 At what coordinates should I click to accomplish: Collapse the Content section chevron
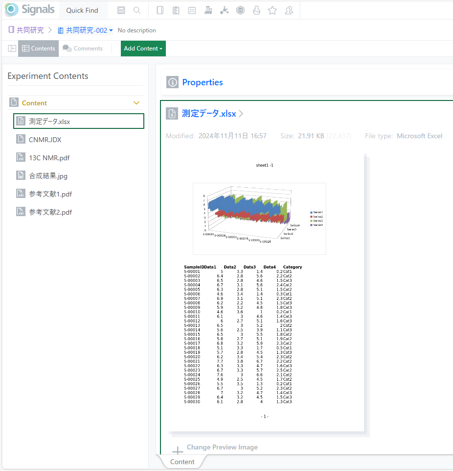[x=136, y=103]
